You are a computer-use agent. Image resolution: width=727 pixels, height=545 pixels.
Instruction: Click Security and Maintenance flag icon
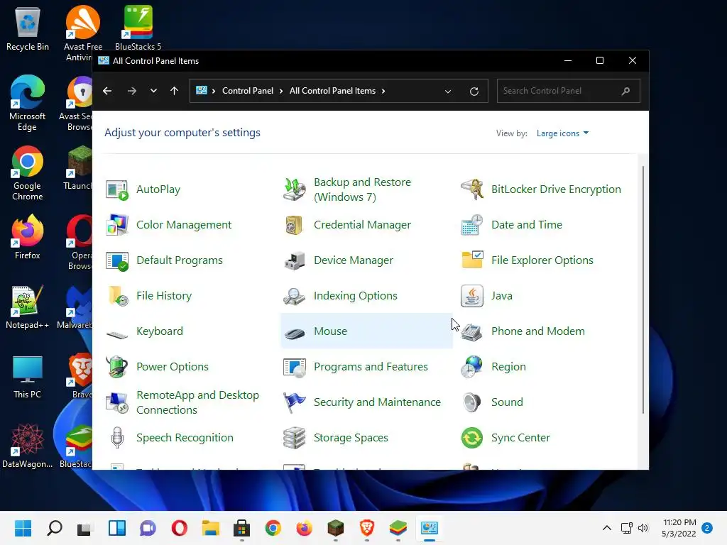(x=295, y=402)
